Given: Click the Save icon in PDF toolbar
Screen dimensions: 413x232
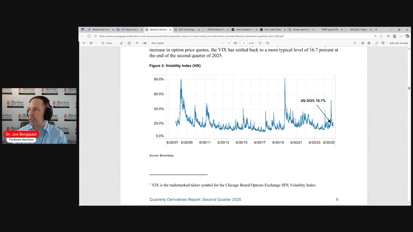Looking at the screenshot, I should click(x=369, y=43).
